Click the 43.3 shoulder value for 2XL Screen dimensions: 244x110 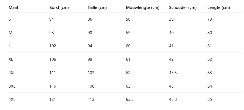173,73
